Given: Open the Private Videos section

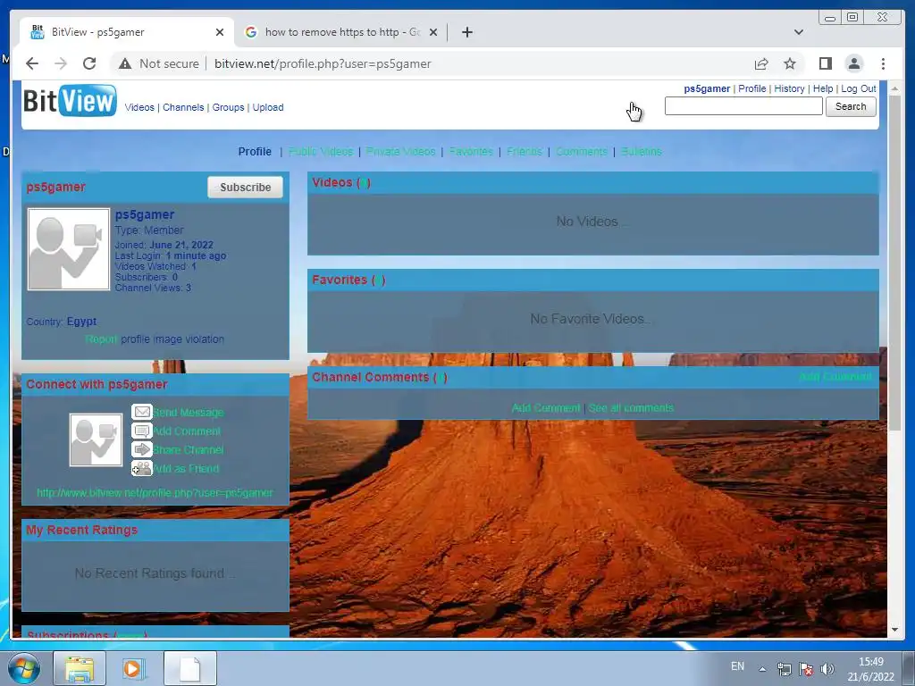Looking at the screenshot, I should [x=401, y=152].
